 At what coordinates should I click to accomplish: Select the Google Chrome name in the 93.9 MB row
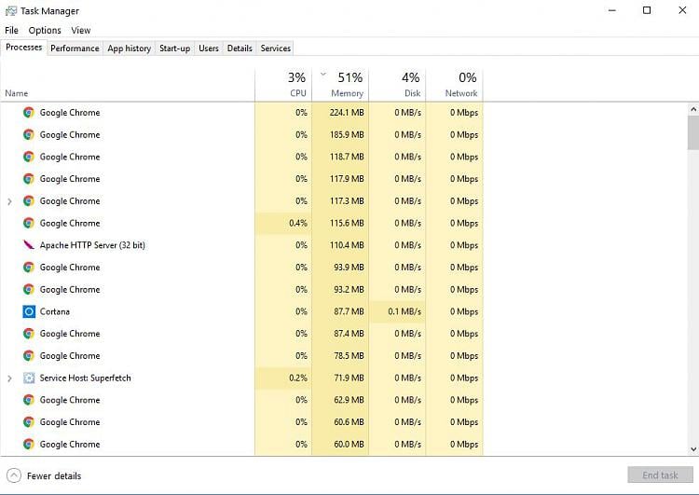click(70, 268)
